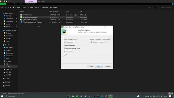Viewport: 174px width, 98px height.
Task: Open the recent locations dropdown arrow
Action: coord(8,8)
